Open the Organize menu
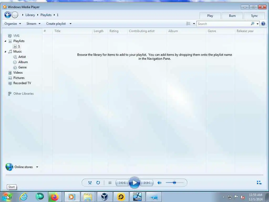Screen dimensions: 269x202 tap(13, 23)
